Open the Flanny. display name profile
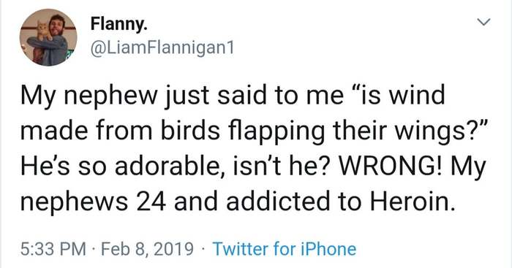Screen dimensions: 512x268 point(118,24)
